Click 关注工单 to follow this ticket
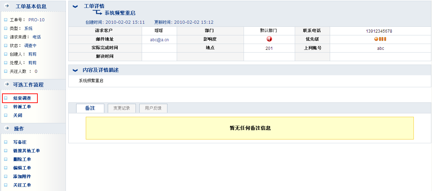Image resolution: width=432 pixels, height=191 pixels. [22, 185]
